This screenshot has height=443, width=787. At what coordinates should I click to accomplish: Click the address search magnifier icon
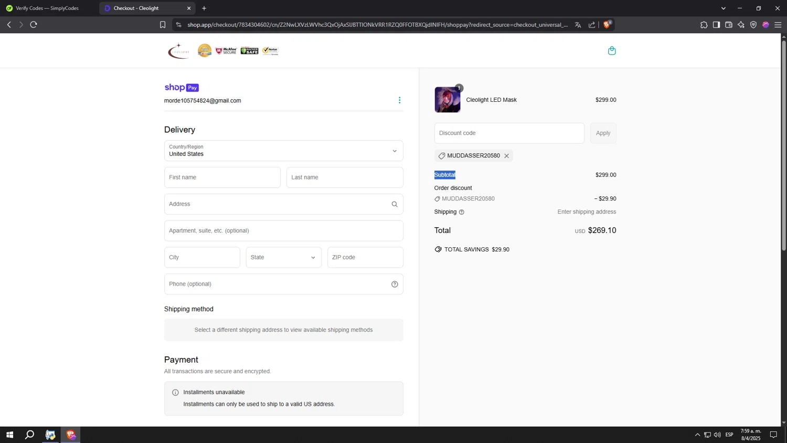tap(395, 204)
